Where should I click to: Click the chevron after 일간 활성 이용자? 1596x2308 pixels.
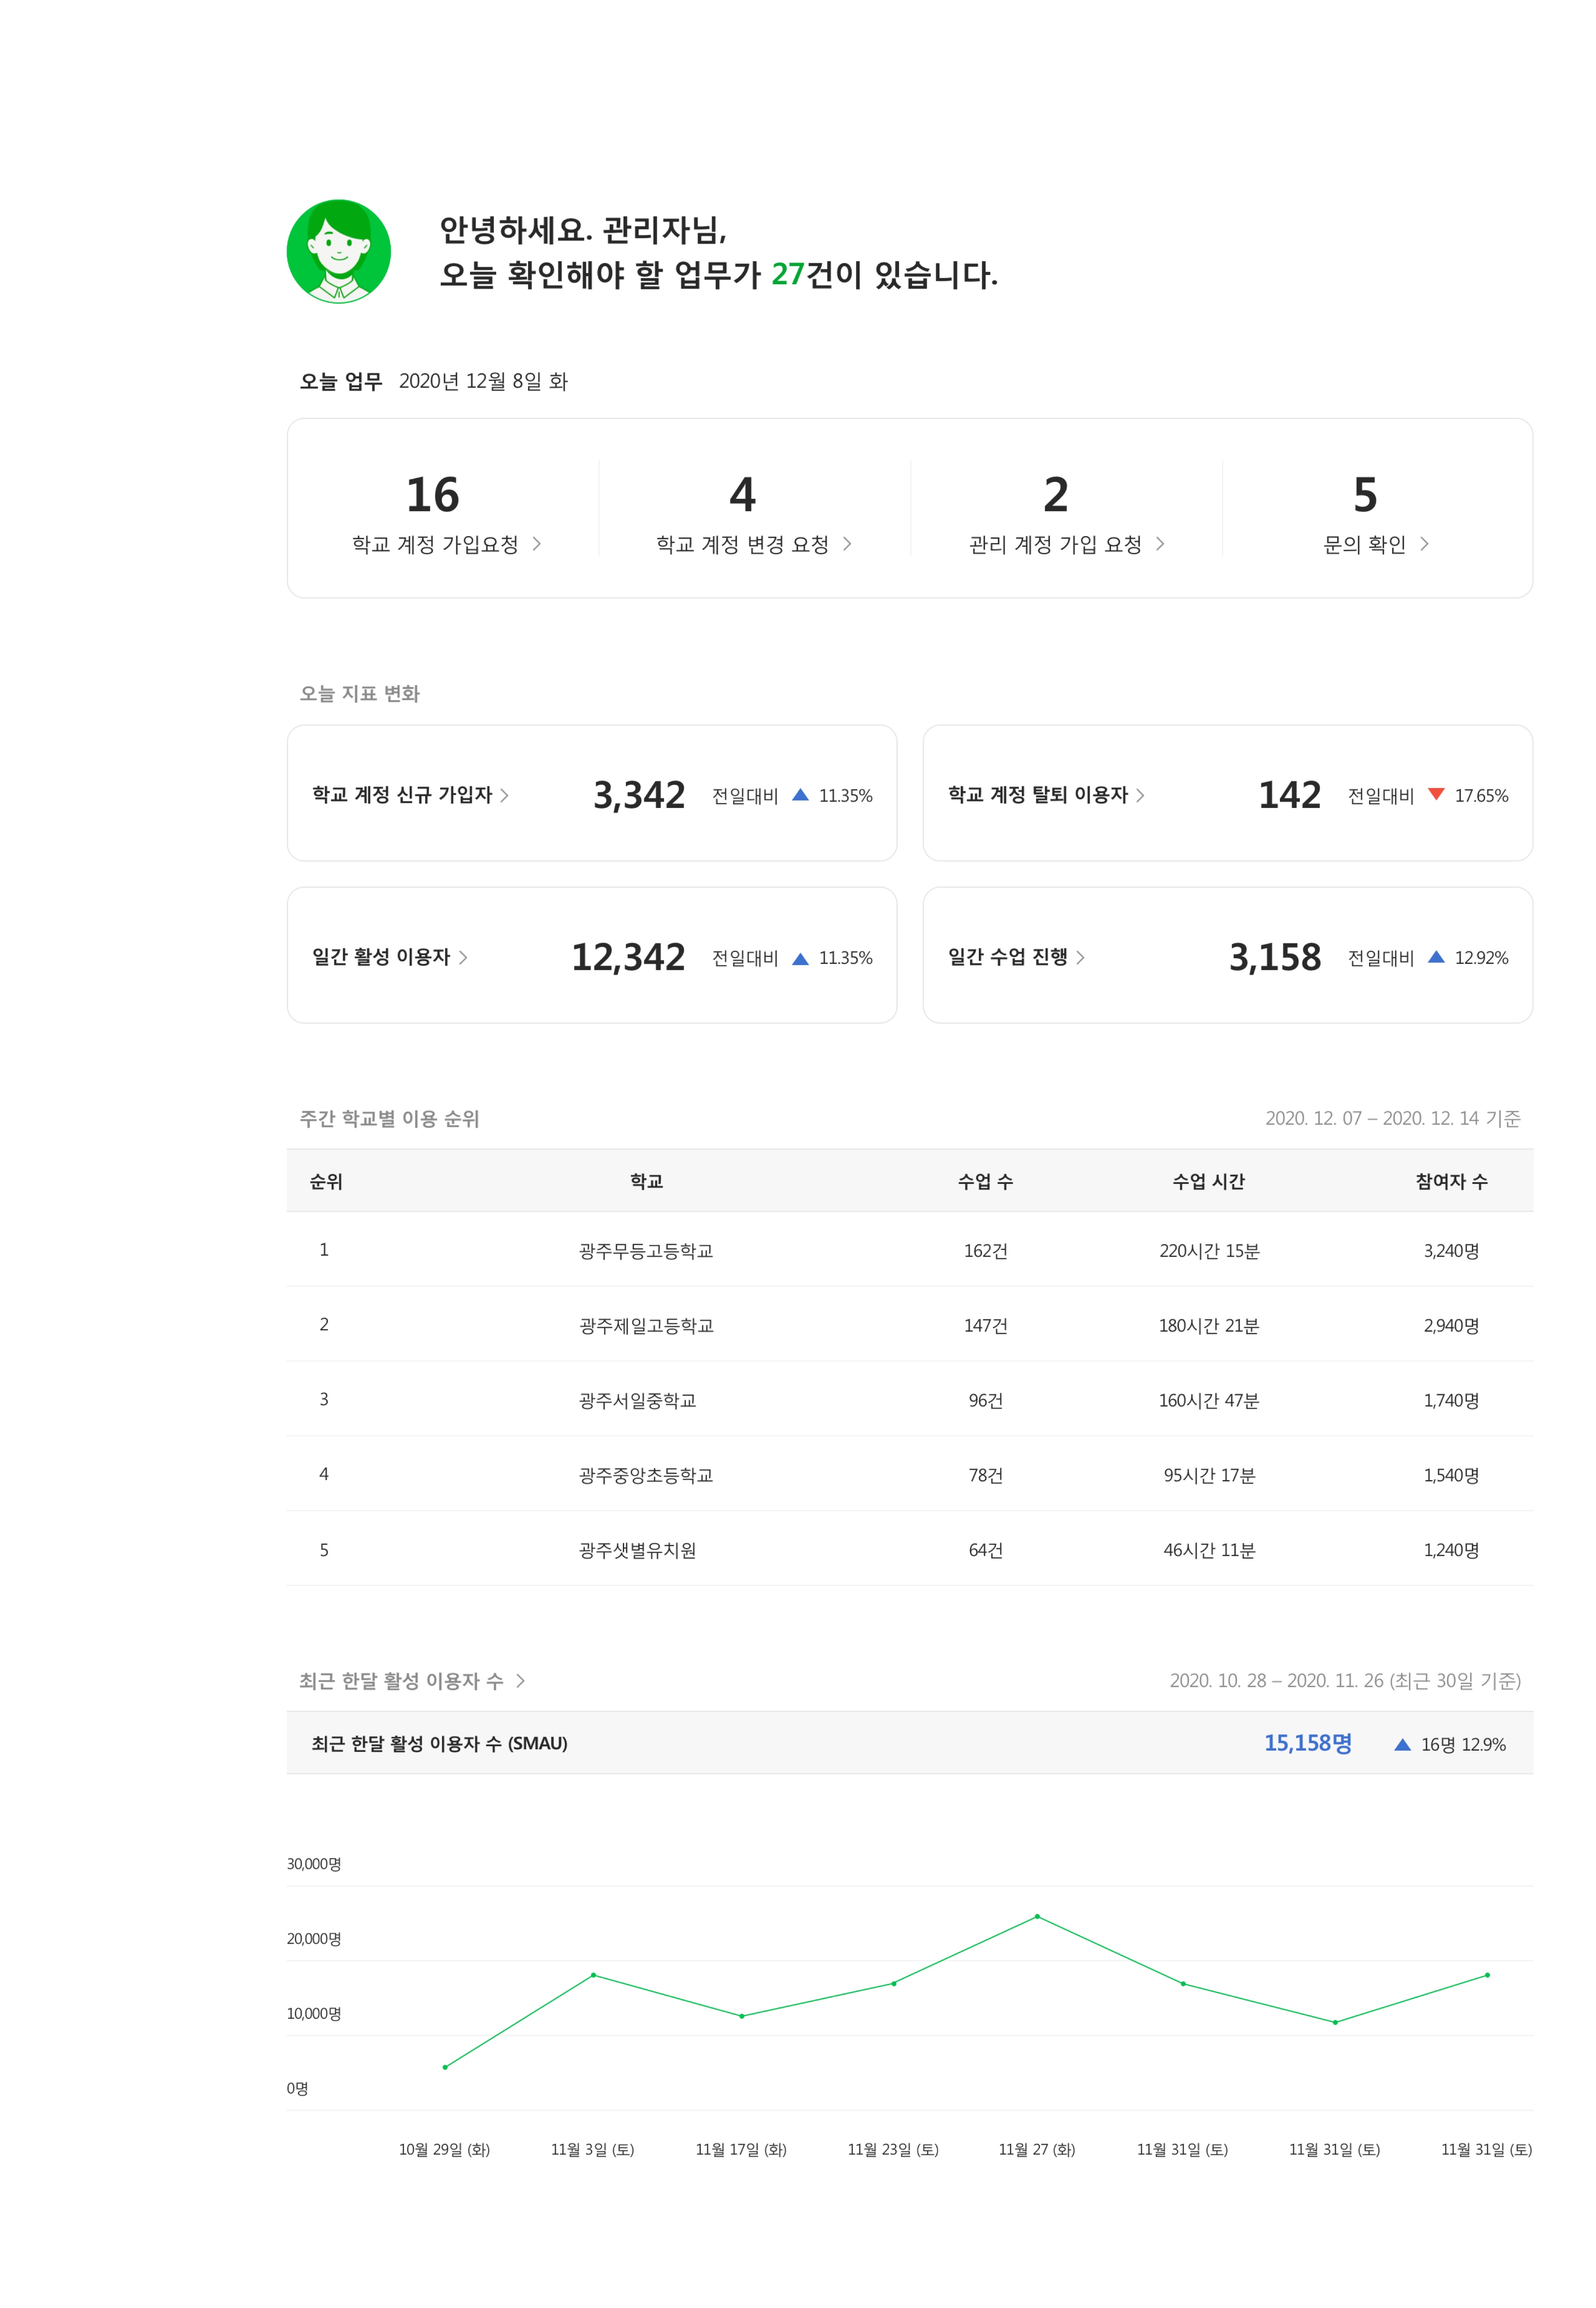coord(463,957)
